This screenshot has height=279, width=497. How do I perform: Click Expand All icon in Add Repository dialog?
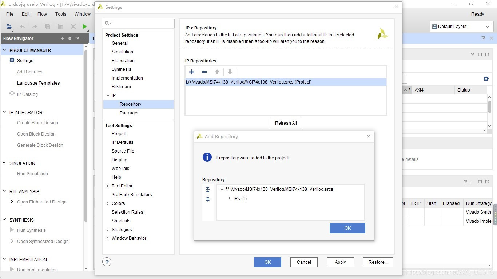208,199
